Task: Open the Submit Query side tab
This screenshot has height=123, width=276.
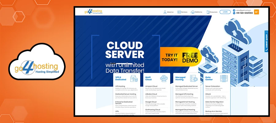Action: [266, 41]
